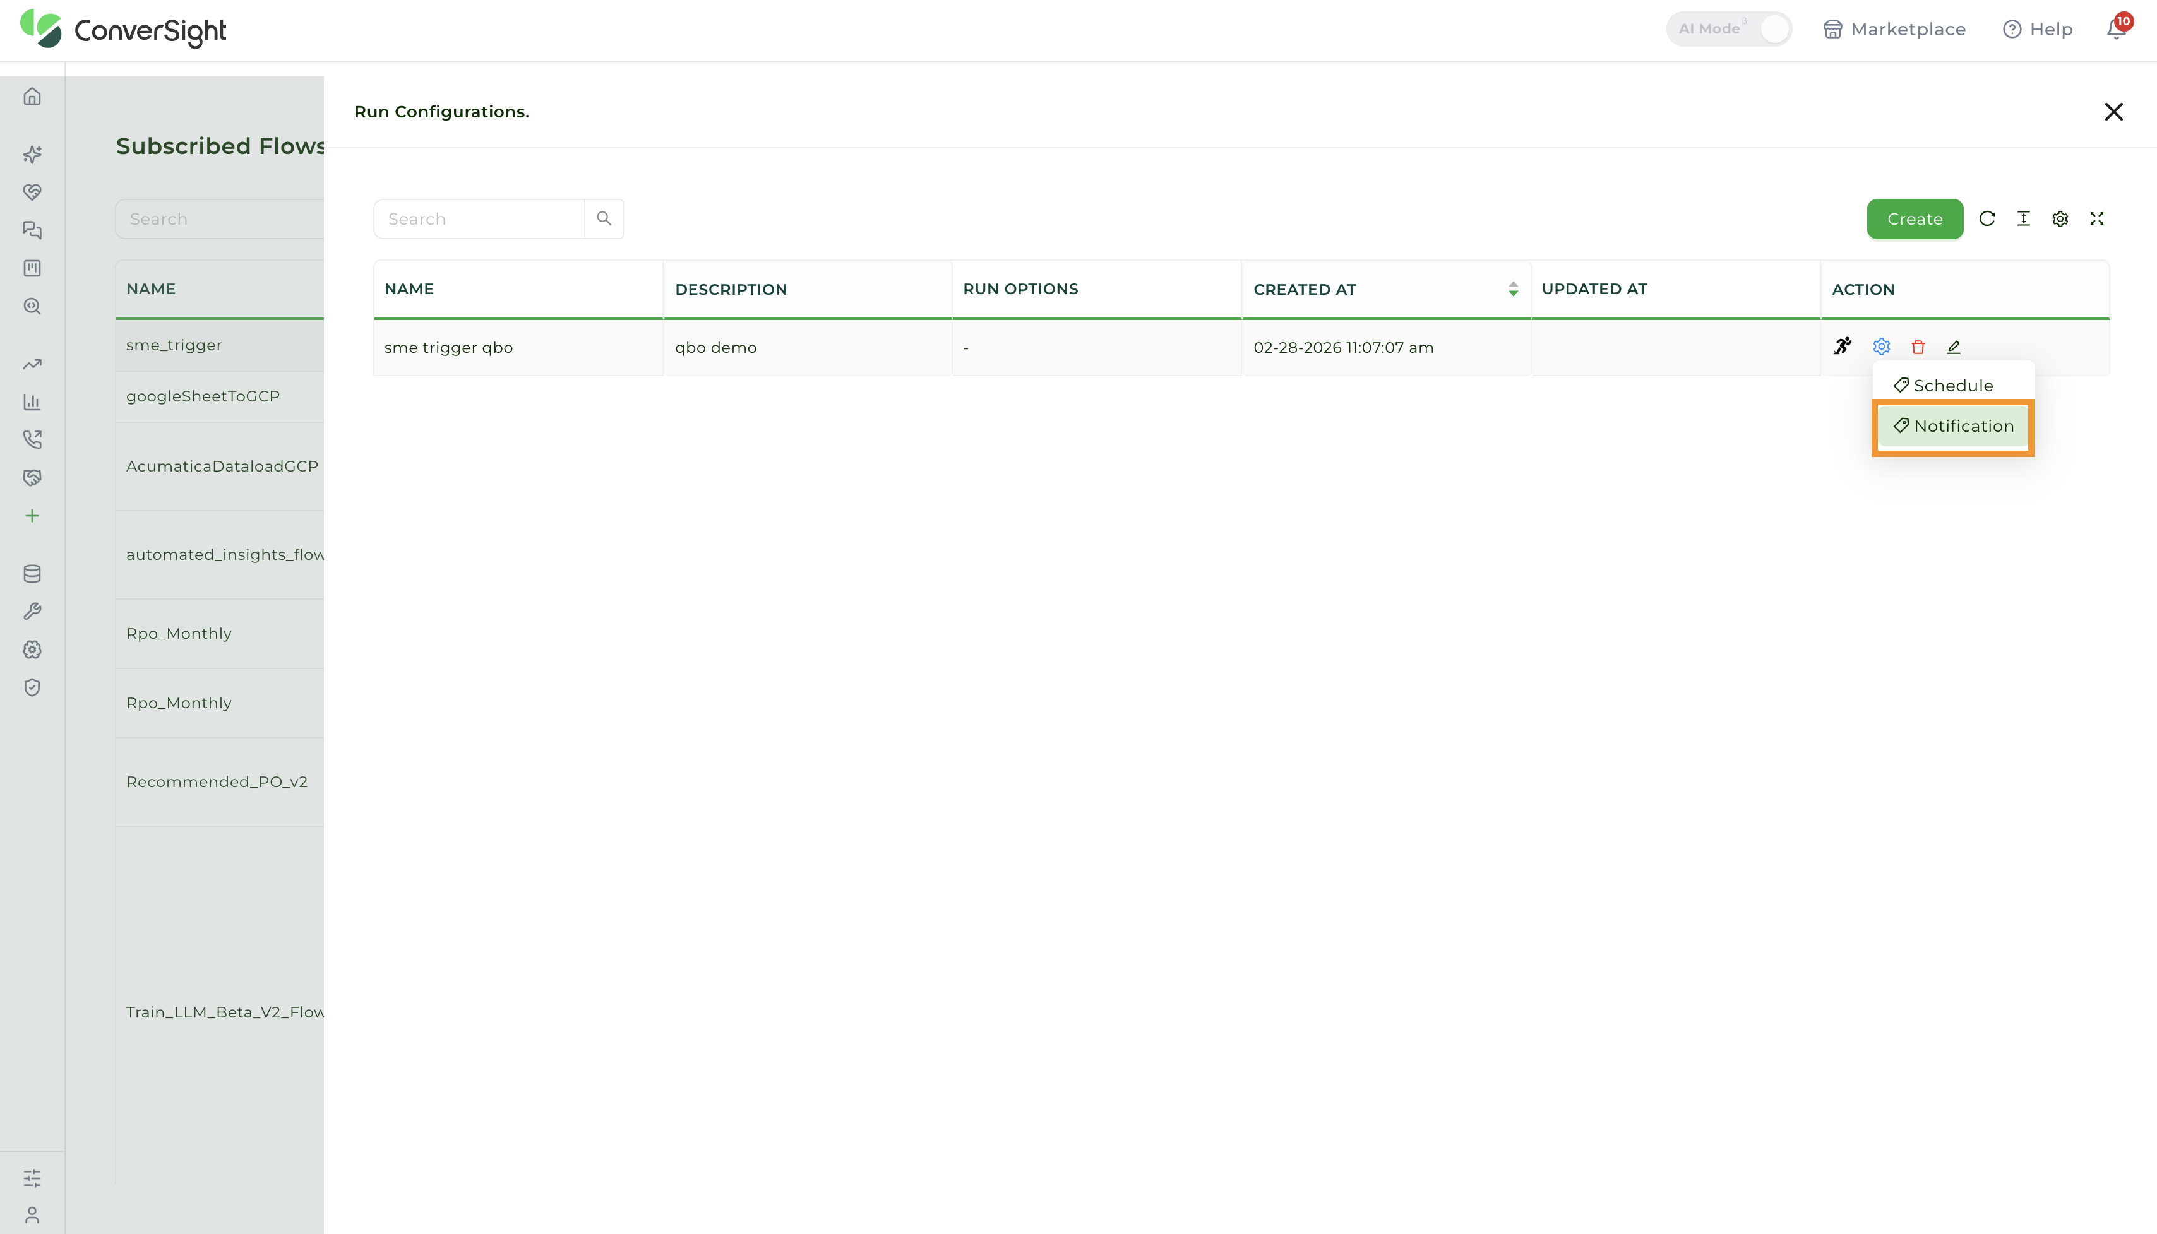
Task: Open table column settings gear icon
Action: (x=2060, y=218)
